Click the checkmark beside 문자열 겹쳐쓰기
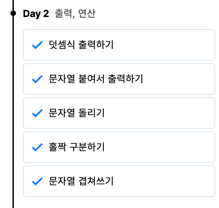This screenshot has width=219, height=208. coord(37,181)
